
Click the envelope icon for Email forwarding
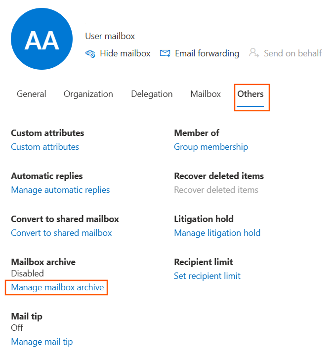pyautogui.click(x=165, y=53)
